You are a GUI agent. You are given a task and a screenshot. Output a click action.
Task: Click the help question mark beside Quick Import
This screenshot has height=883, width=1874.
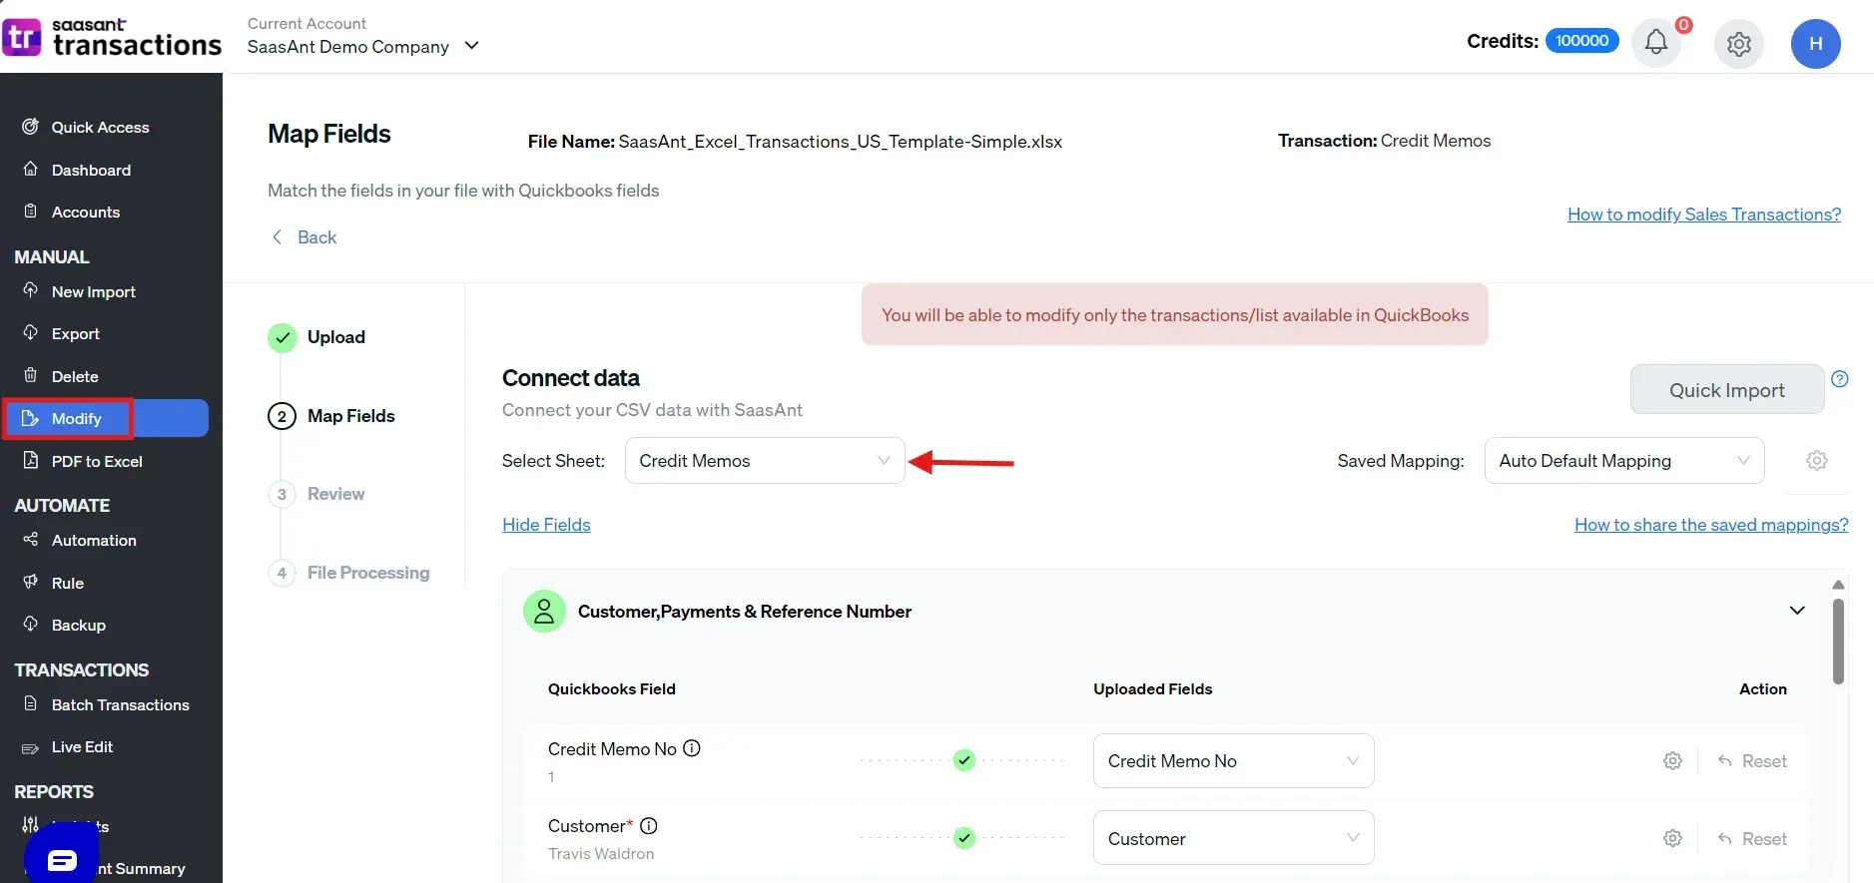pyautogui.click(x=1840, y=379)
